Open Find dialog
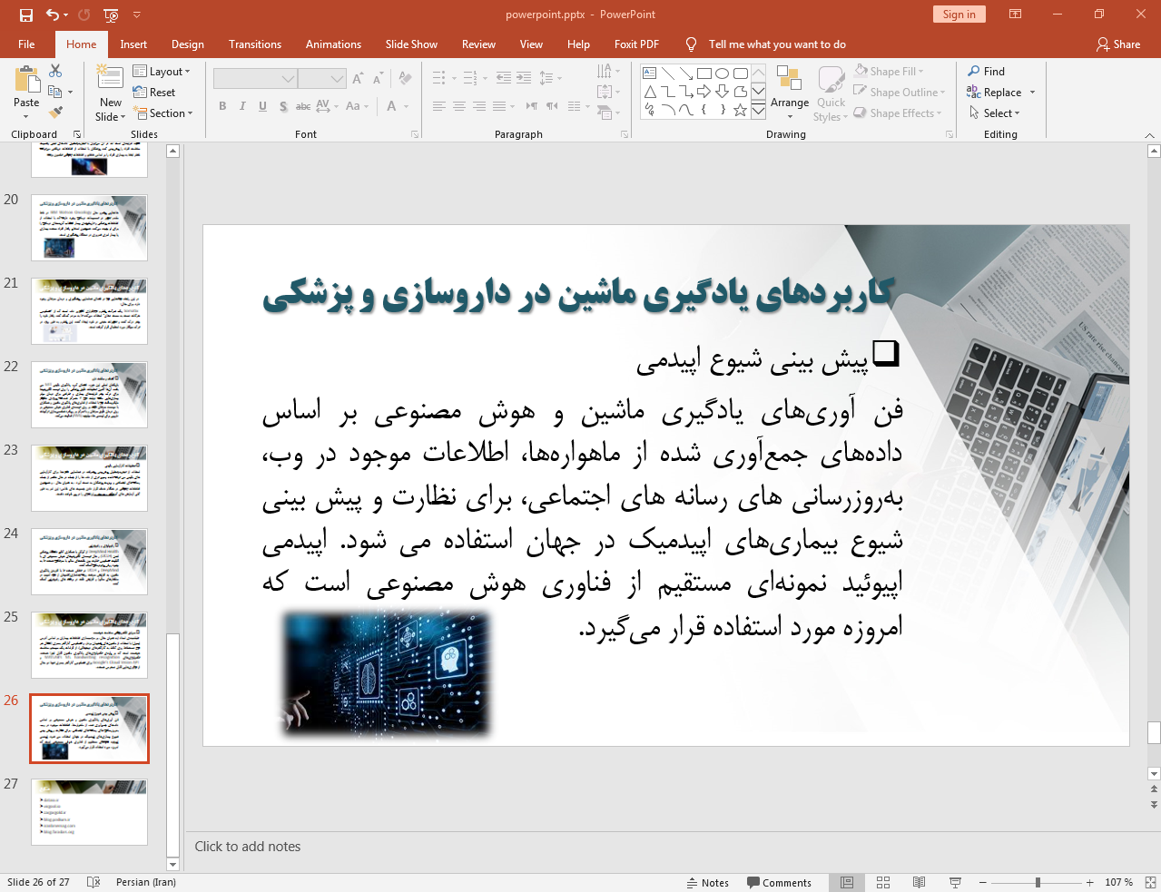The image size is (1161, 892). click(987, 72)
